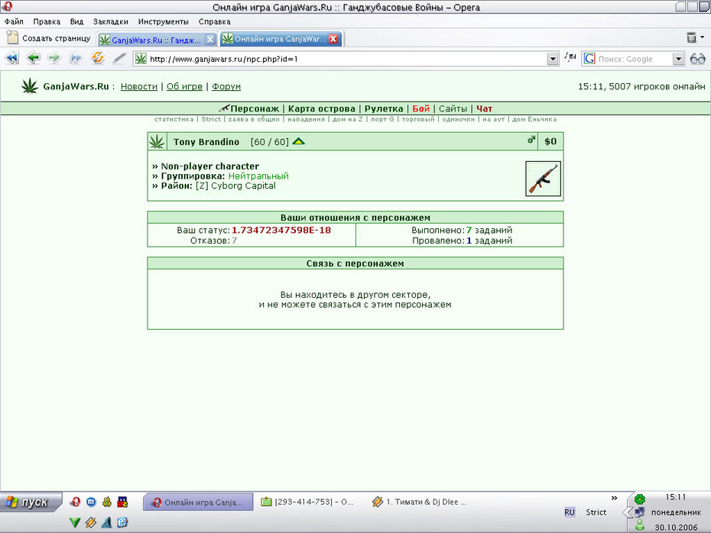This screenshot has height=533, width=711.
Task: Click the pencil wand icon in toolbar
Action: pos(119,58)
